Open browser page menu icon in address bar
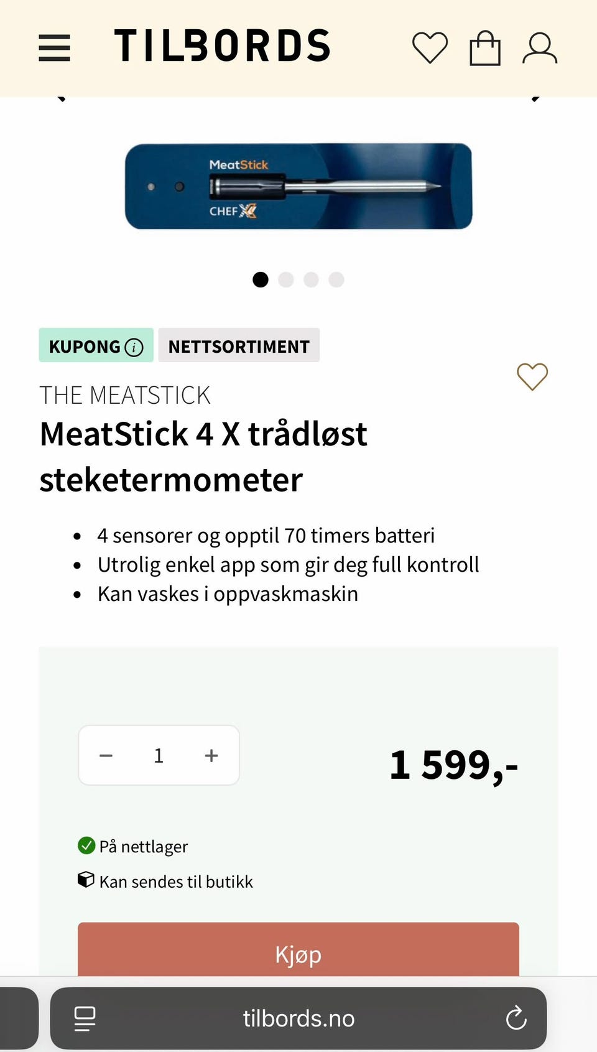Image resolution: width=597 pixels, height=1052 pixels. pos(85,1018)
